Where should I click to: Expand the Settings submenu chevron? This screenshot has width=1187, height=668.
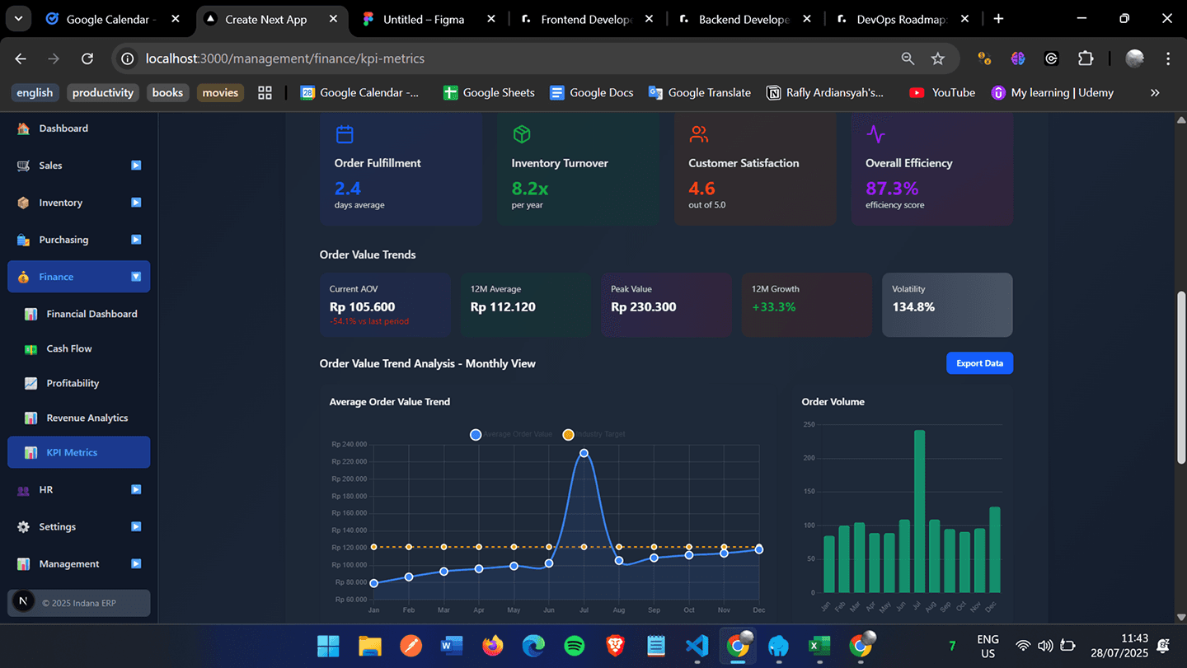(135, 526)
